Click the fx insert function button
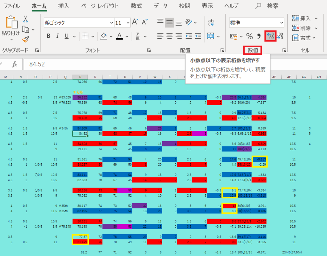 (15, 64)
